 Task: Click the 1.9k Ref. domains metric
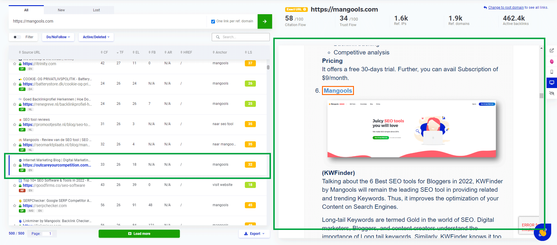(459, 20)
